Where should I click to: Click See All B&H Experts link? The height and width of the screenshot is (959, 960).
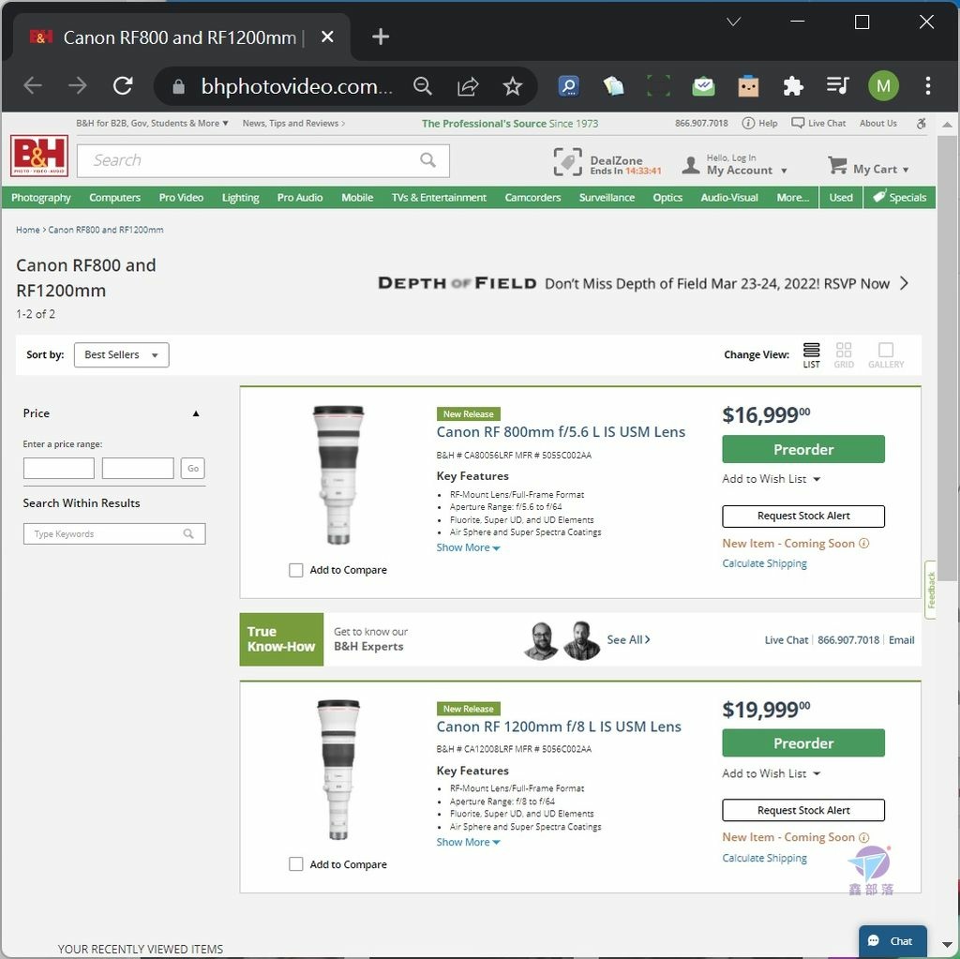tap(628, 640)
